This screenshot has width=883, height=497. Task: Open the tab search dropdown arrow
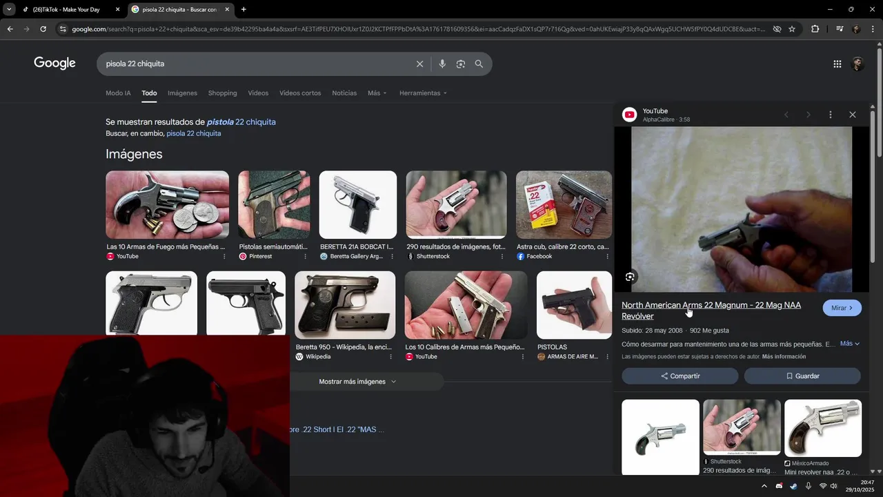click(x=8, y=9)
